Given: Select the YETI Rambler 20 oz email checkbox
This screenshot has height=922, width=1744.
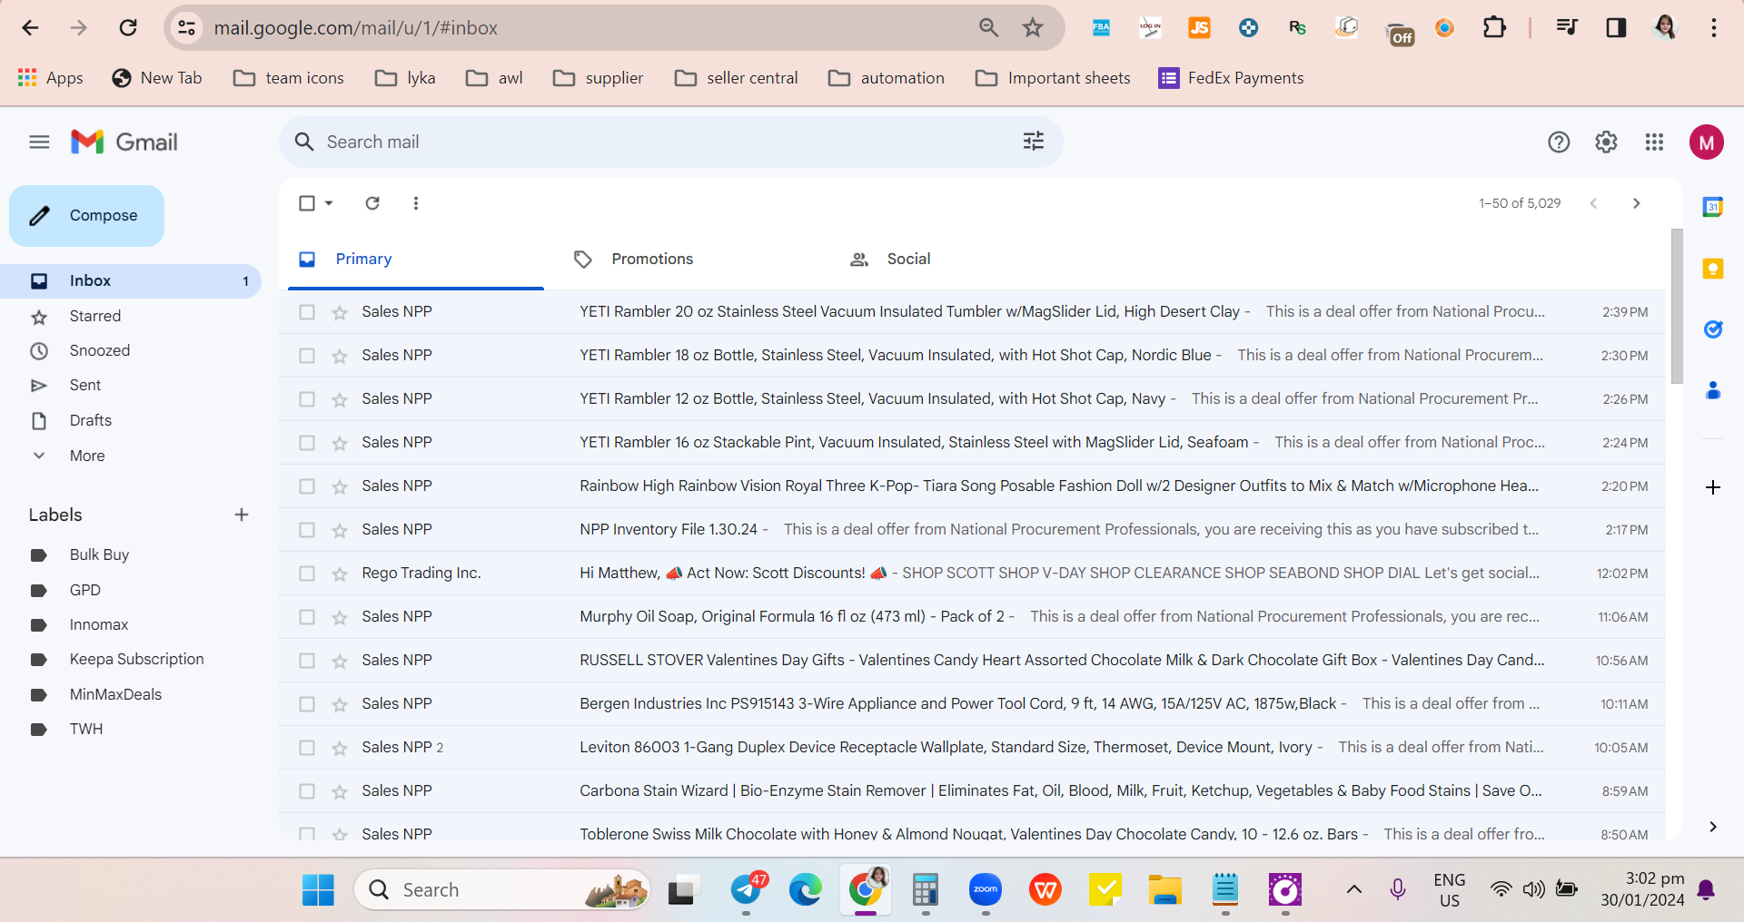Looking at the screenshot, I should pyautogui.click(x=307, y=312).
